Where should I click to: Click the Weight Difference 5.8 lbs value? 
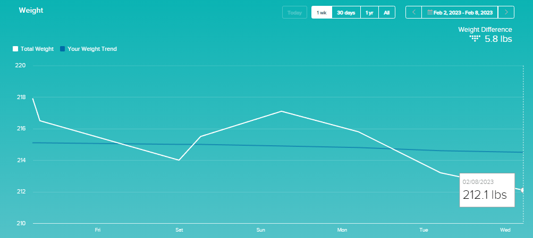498,39
